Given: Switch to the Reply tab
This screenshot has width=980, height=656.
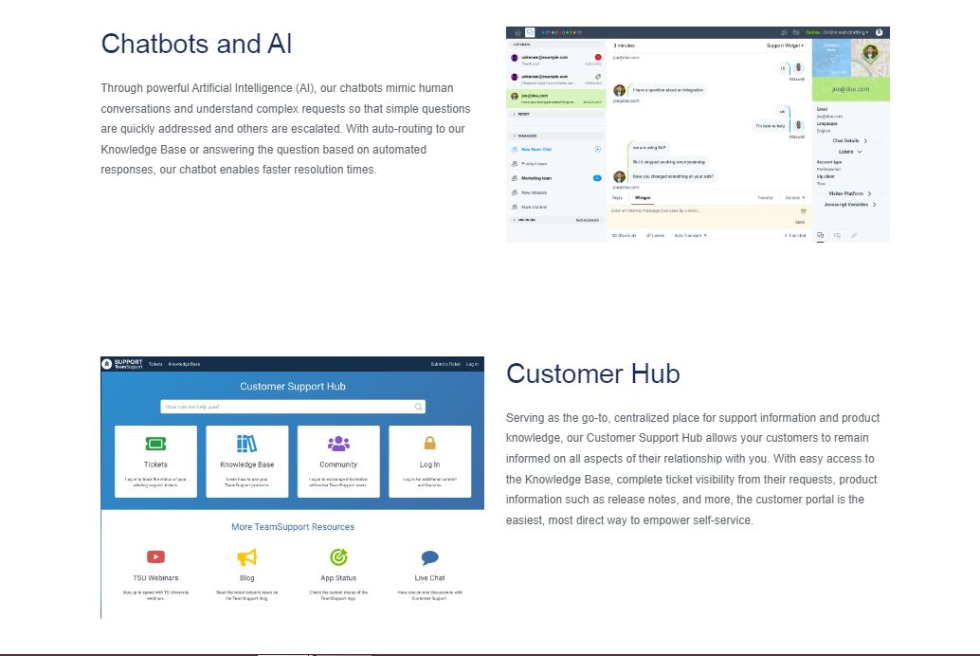Looking at the screenshot, I should click(618, 197).
